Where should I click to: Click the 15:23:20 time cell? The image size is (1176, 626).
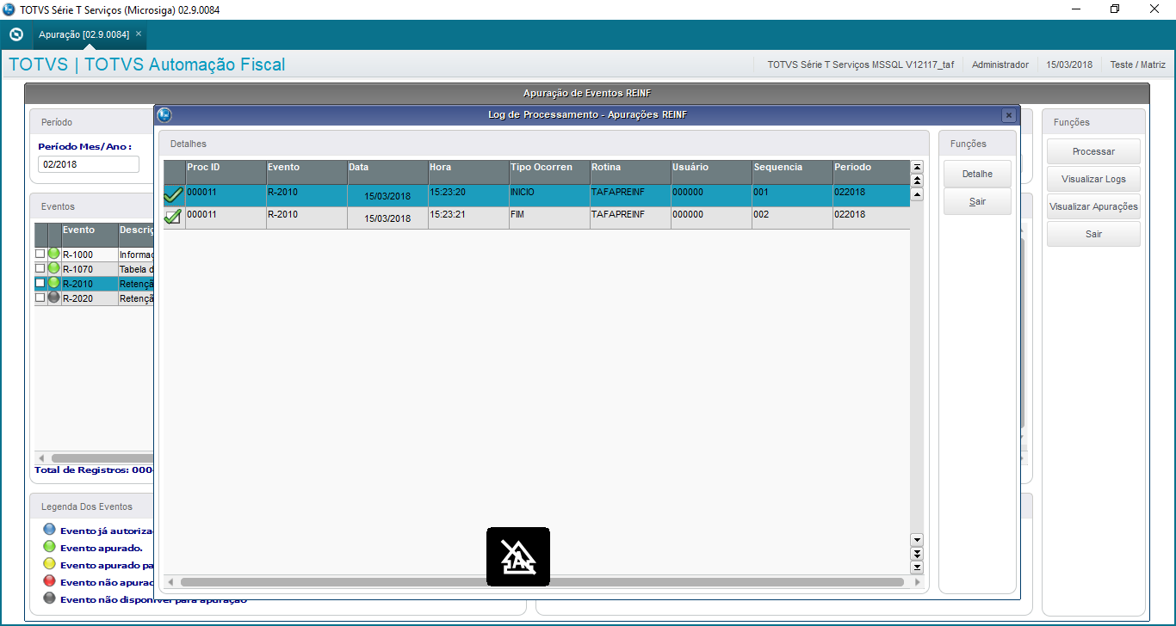pyautogui.click(x=467, y=195)
